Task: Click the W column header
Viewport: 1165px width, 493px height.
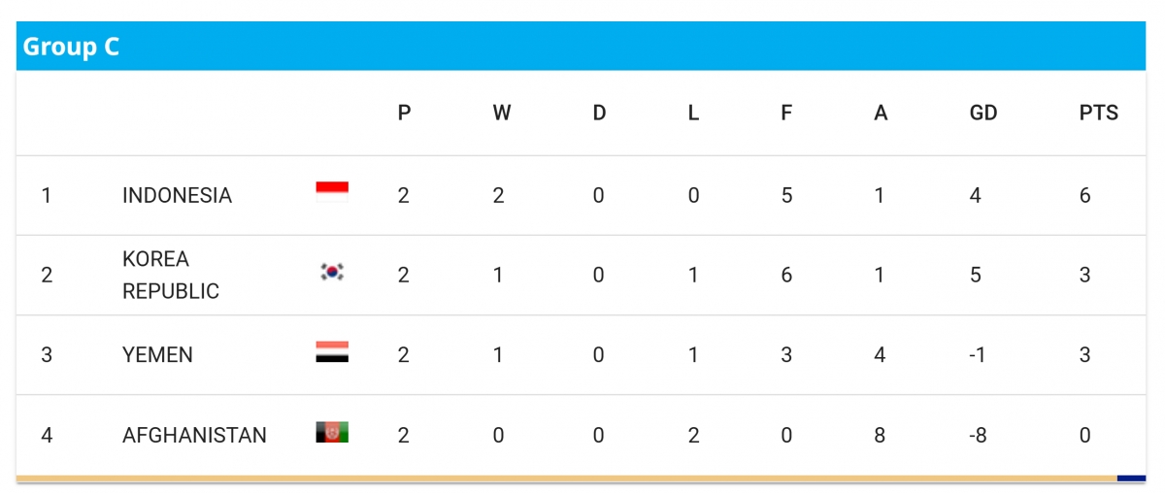Action: tap(501, 114)
